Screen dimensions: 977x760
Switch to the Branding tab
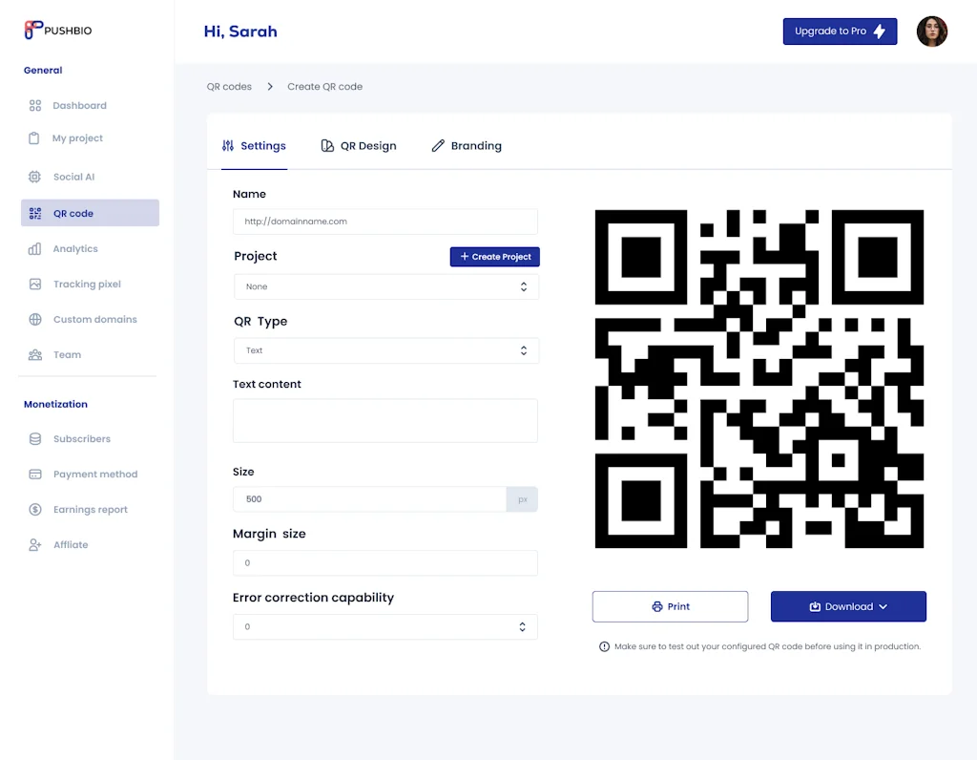pos(467,146)
